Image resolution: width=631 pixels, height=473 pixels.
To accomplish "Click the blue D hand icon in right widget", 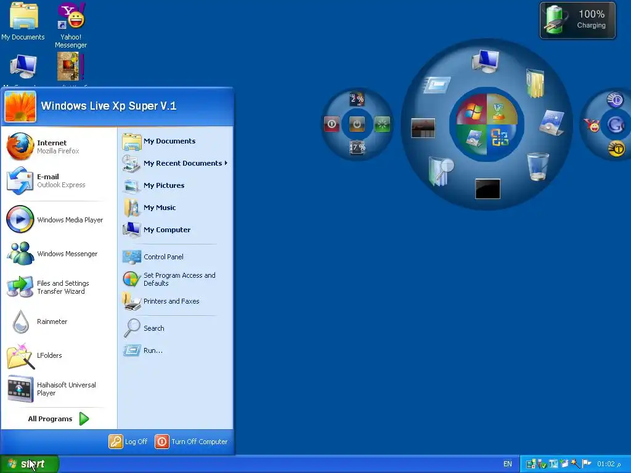I will pyautogui.click(x=615, y=100).
